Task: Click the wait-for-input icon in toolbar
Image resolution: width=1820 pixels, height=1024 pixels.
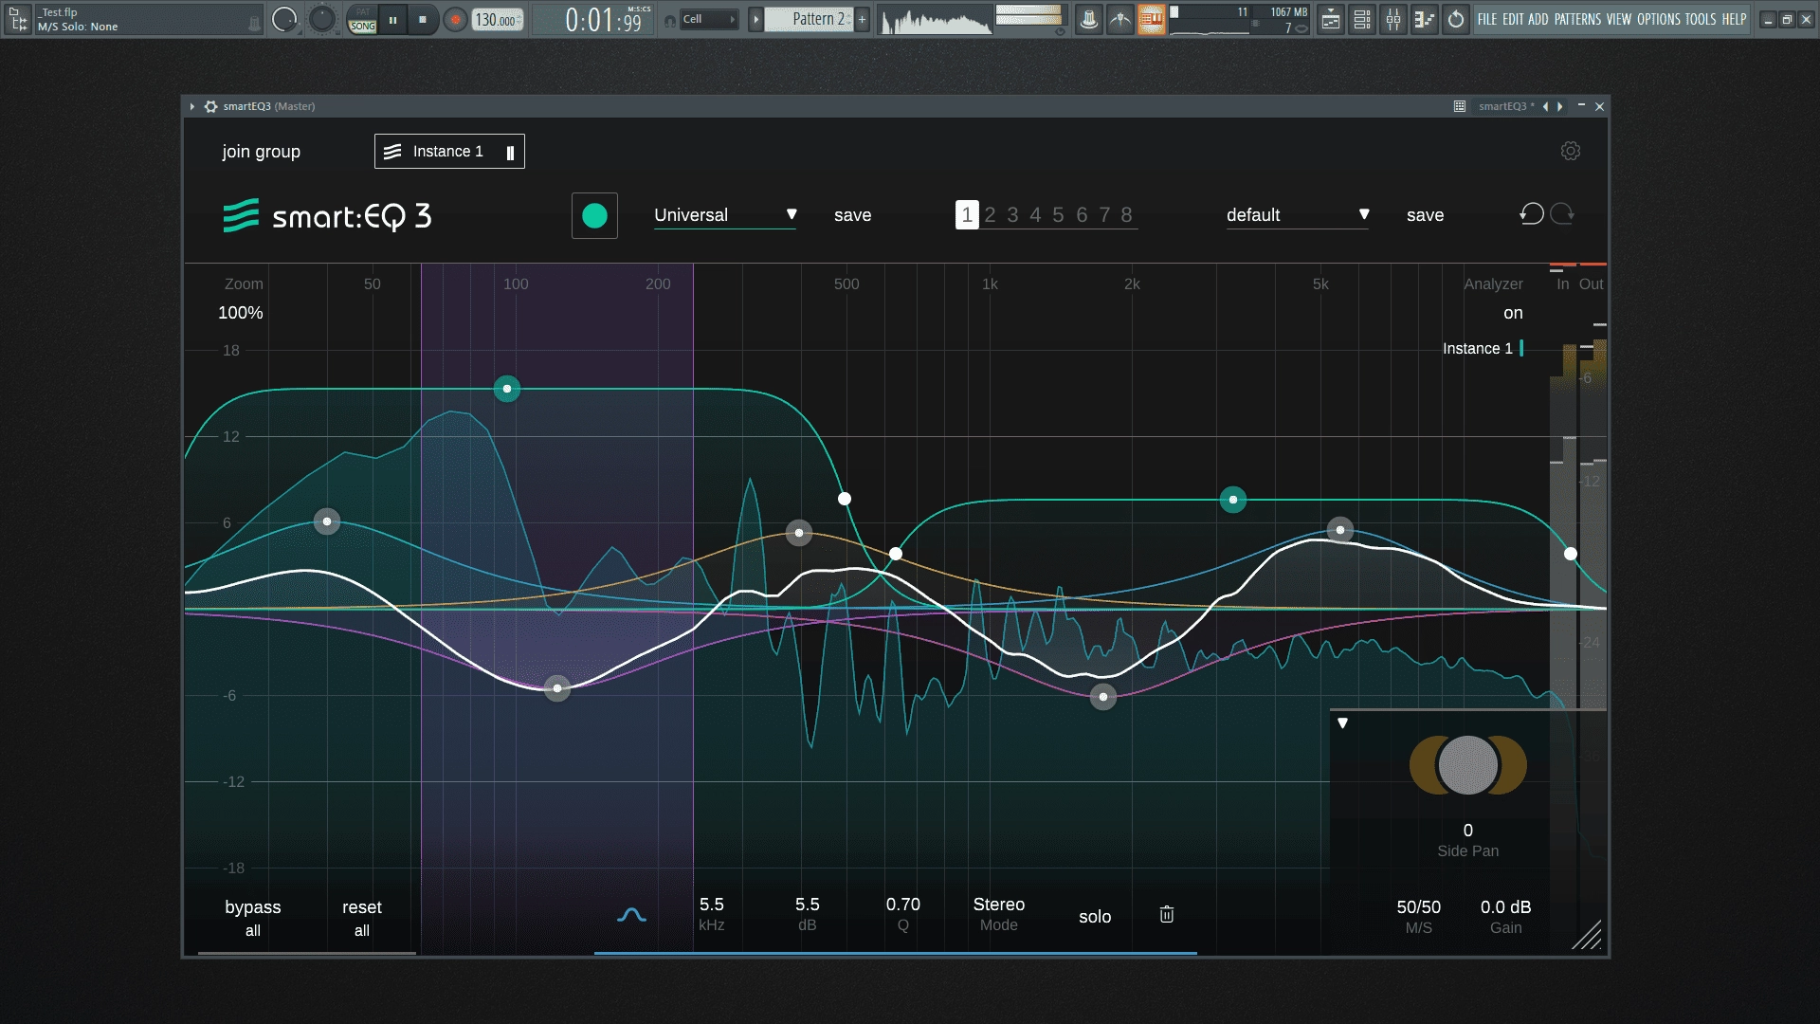Action: point(1120,19)
